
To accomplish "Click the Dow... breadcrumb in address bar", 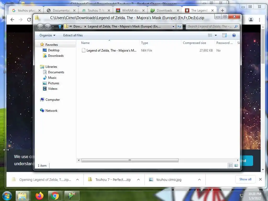I will coord(78,26).
